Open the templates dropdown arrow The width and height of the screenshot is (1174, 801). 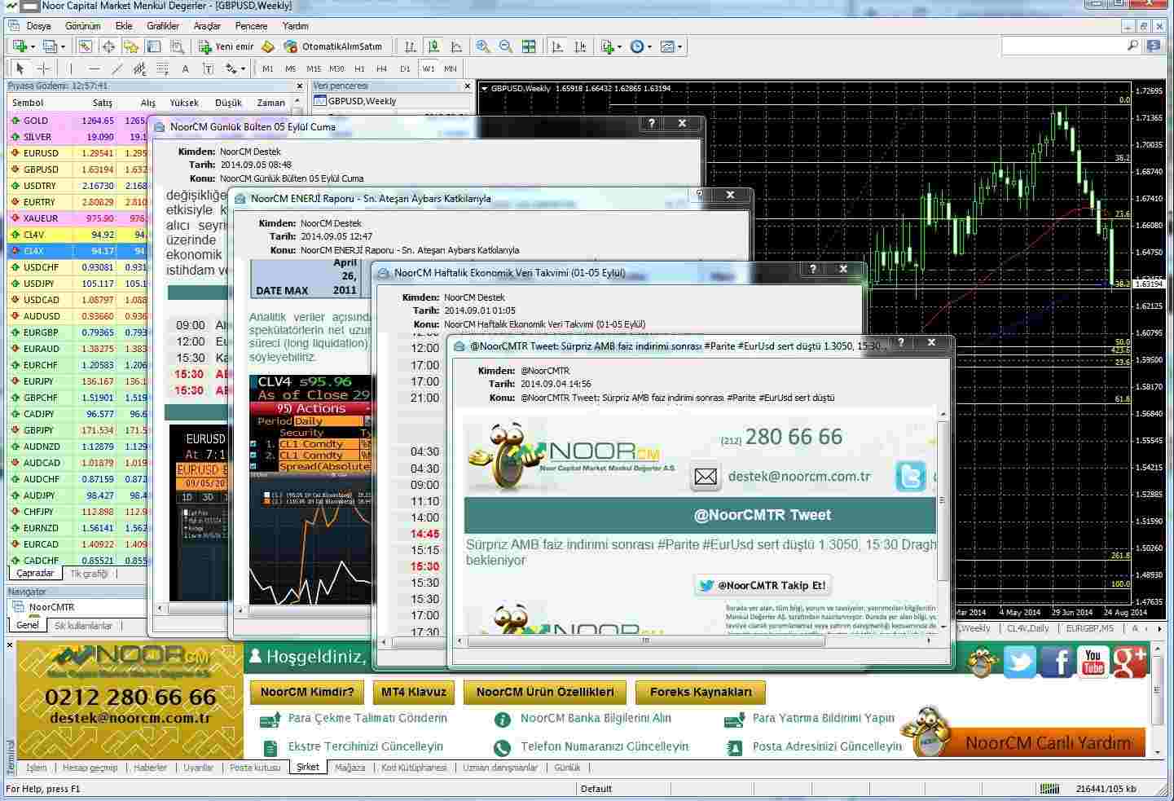(680, 46)
